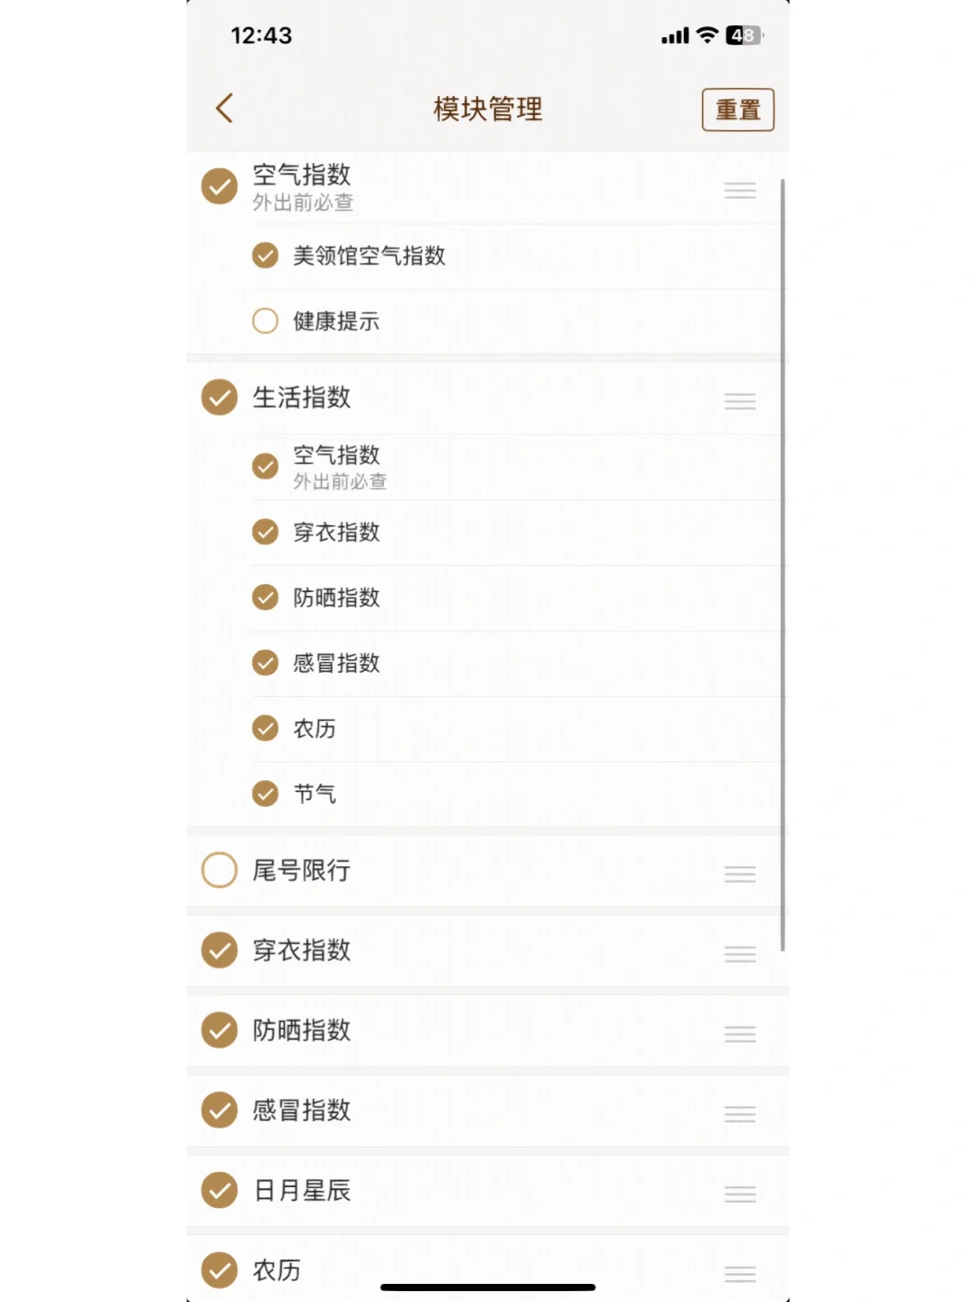Screen dimensions: 976x1302
Task: Disable the 生活指数 module checkbox
Action: (220, 397)
